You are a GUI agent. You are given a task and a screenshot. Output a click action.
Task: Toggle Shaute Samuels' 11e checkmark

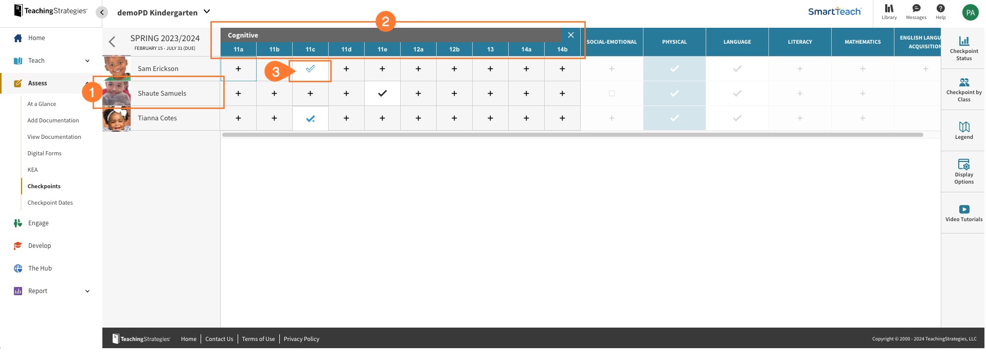[382, 94]
